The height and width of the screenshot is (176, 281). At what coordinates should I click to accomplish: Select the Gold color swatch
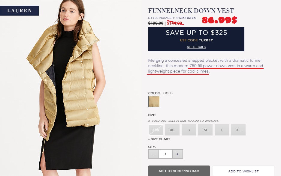pyautogui.click(x=154, y=102)
